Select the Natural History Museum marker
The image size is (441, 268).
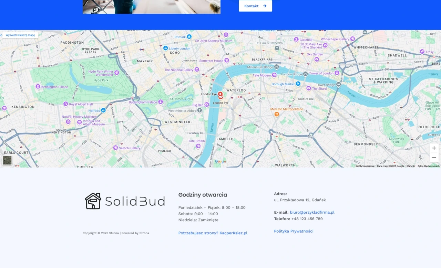pos(68,121)
